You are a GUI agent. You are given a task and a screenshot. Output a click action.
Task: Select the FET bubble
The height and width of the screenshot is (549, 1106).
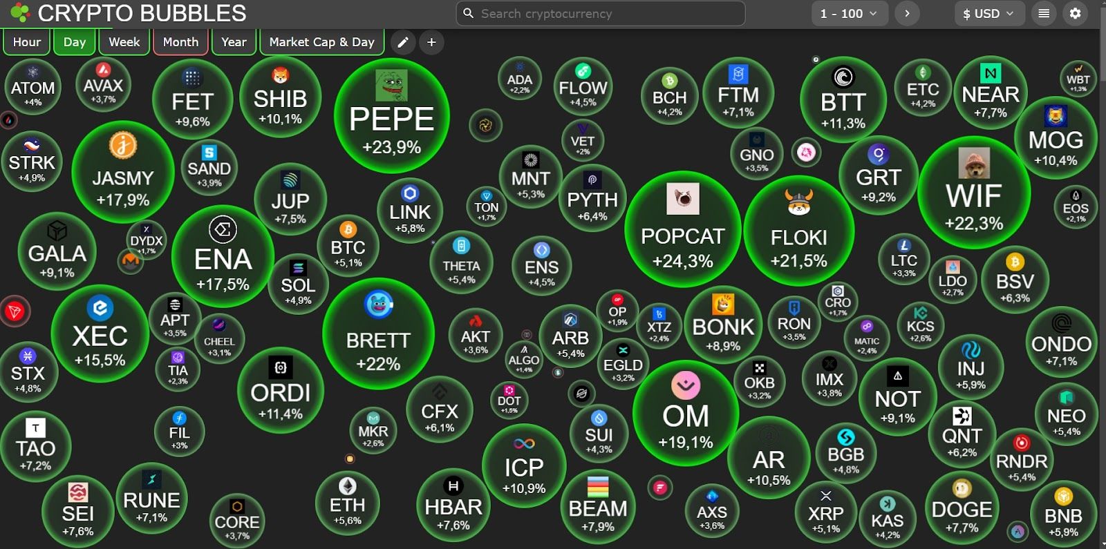(x=192, y=99)
